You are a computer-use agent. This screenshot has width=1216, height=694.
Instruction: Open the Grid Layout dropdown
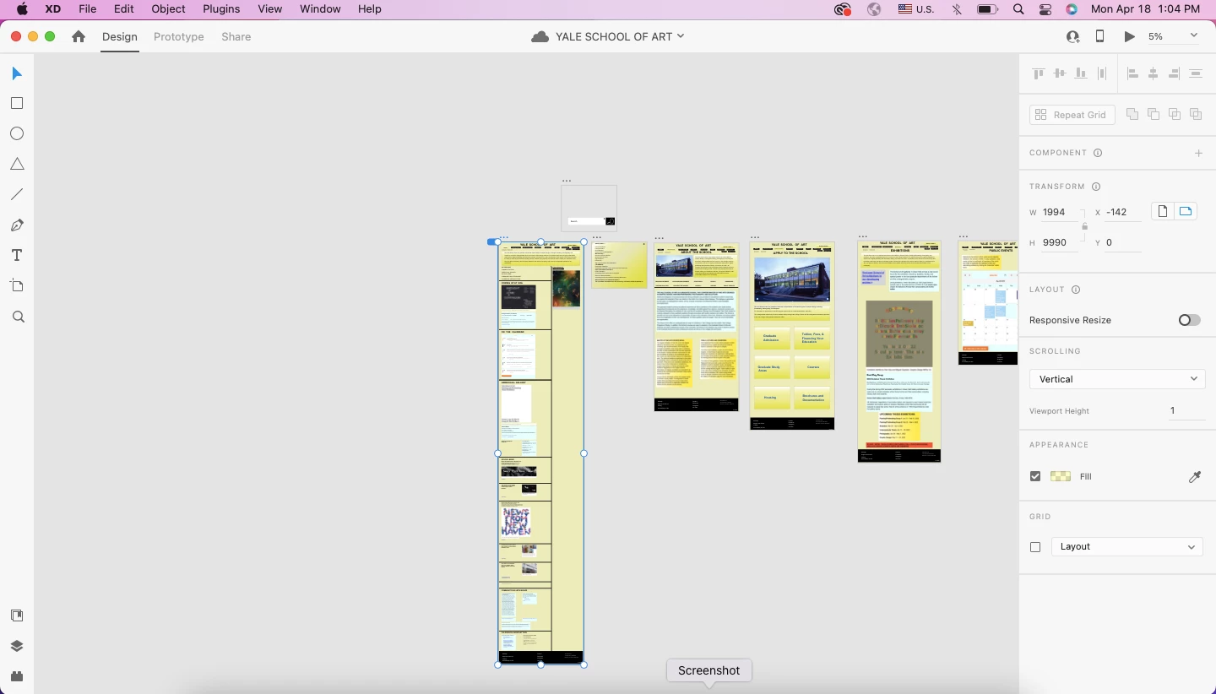pyautogui.click(x=1126, y=547)
